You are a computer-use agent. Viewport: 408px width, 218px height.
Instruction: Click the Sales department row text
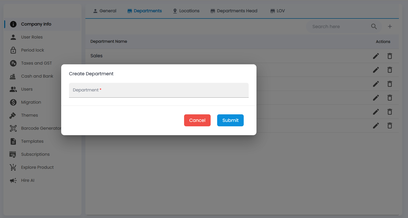97,56
